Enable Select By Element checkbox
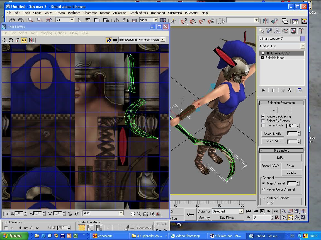The image size is (321, 240). point(263,121)
